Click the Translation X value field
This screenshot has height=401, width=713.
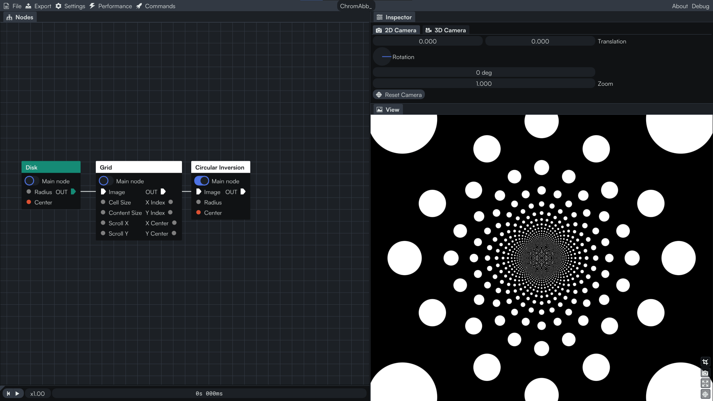pyautogui.click(x=428, y=41)
